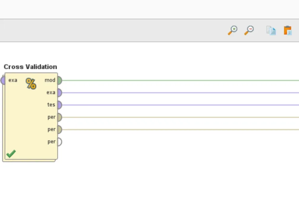299x224 pixels.
Task: Click the exa output port
Action: click(60, 93)
